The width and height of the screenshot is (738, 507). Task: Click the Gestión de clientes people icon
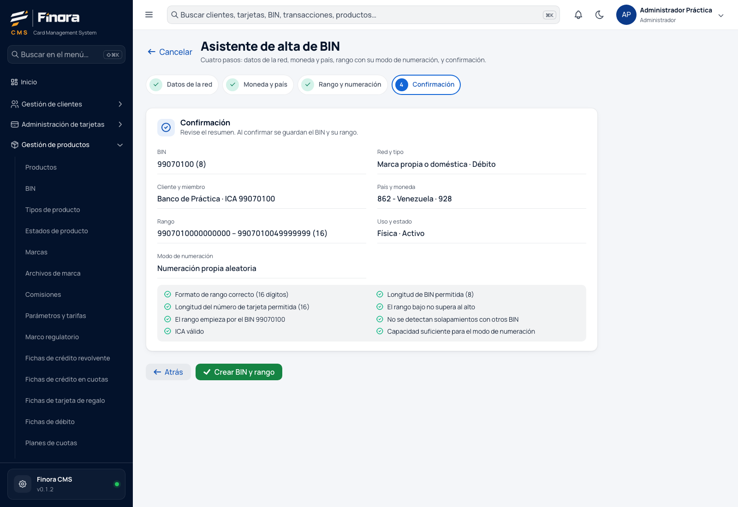point(15,104)
